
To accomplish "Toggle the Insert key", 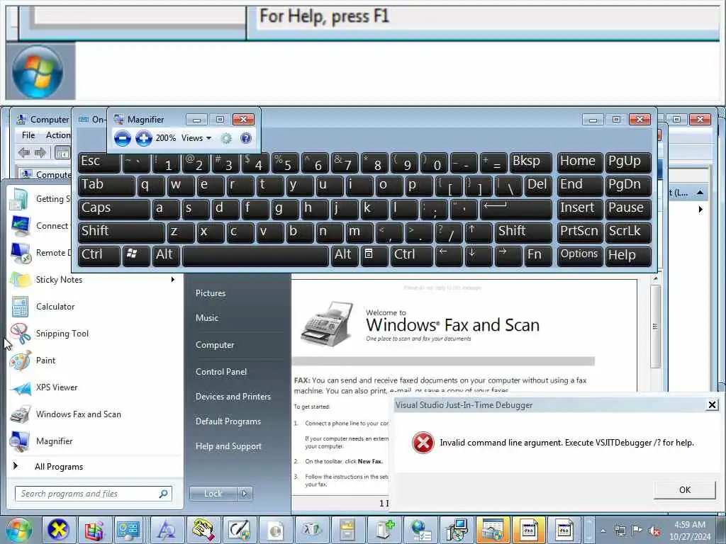I will 580,209.
